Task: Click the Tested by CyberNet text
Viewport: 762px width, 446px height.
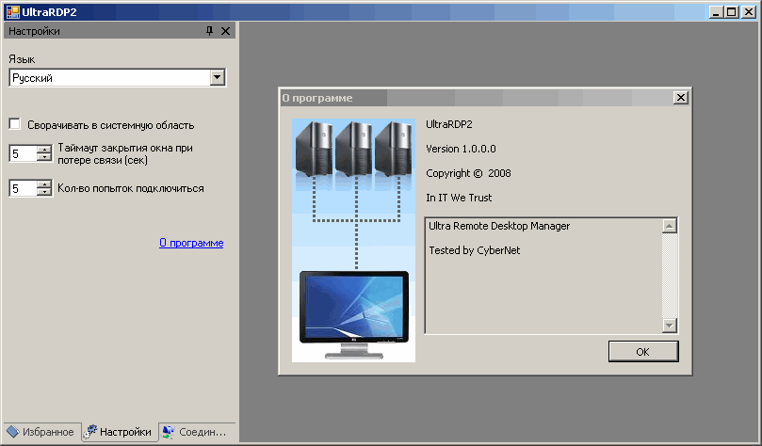Action: 475,250
